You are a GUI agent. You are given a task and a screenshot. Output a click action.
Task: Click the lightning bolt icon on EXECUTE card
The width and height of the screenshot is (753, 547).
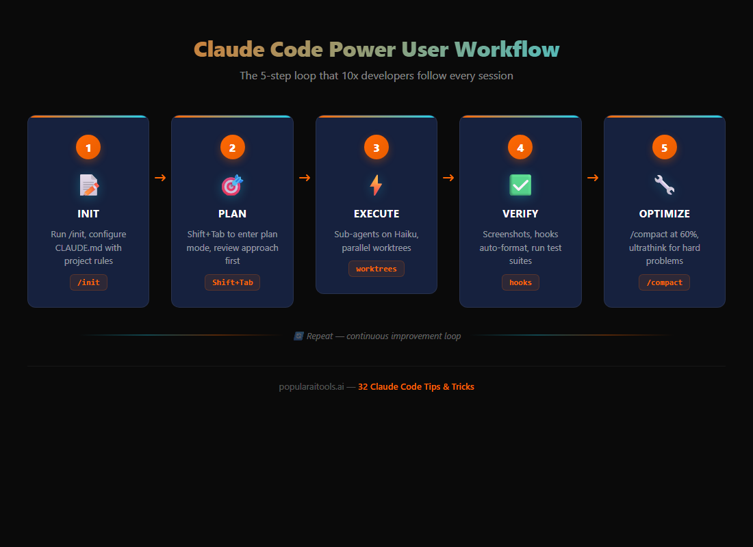click(376, 184)
